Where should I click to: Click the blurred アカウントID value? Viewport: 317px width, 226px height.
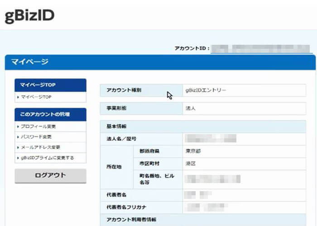click(x=260, y=49)
